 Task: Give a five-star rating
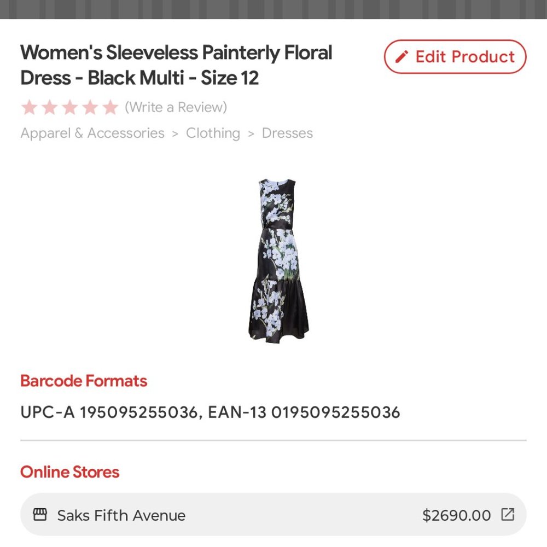[110, 107]
